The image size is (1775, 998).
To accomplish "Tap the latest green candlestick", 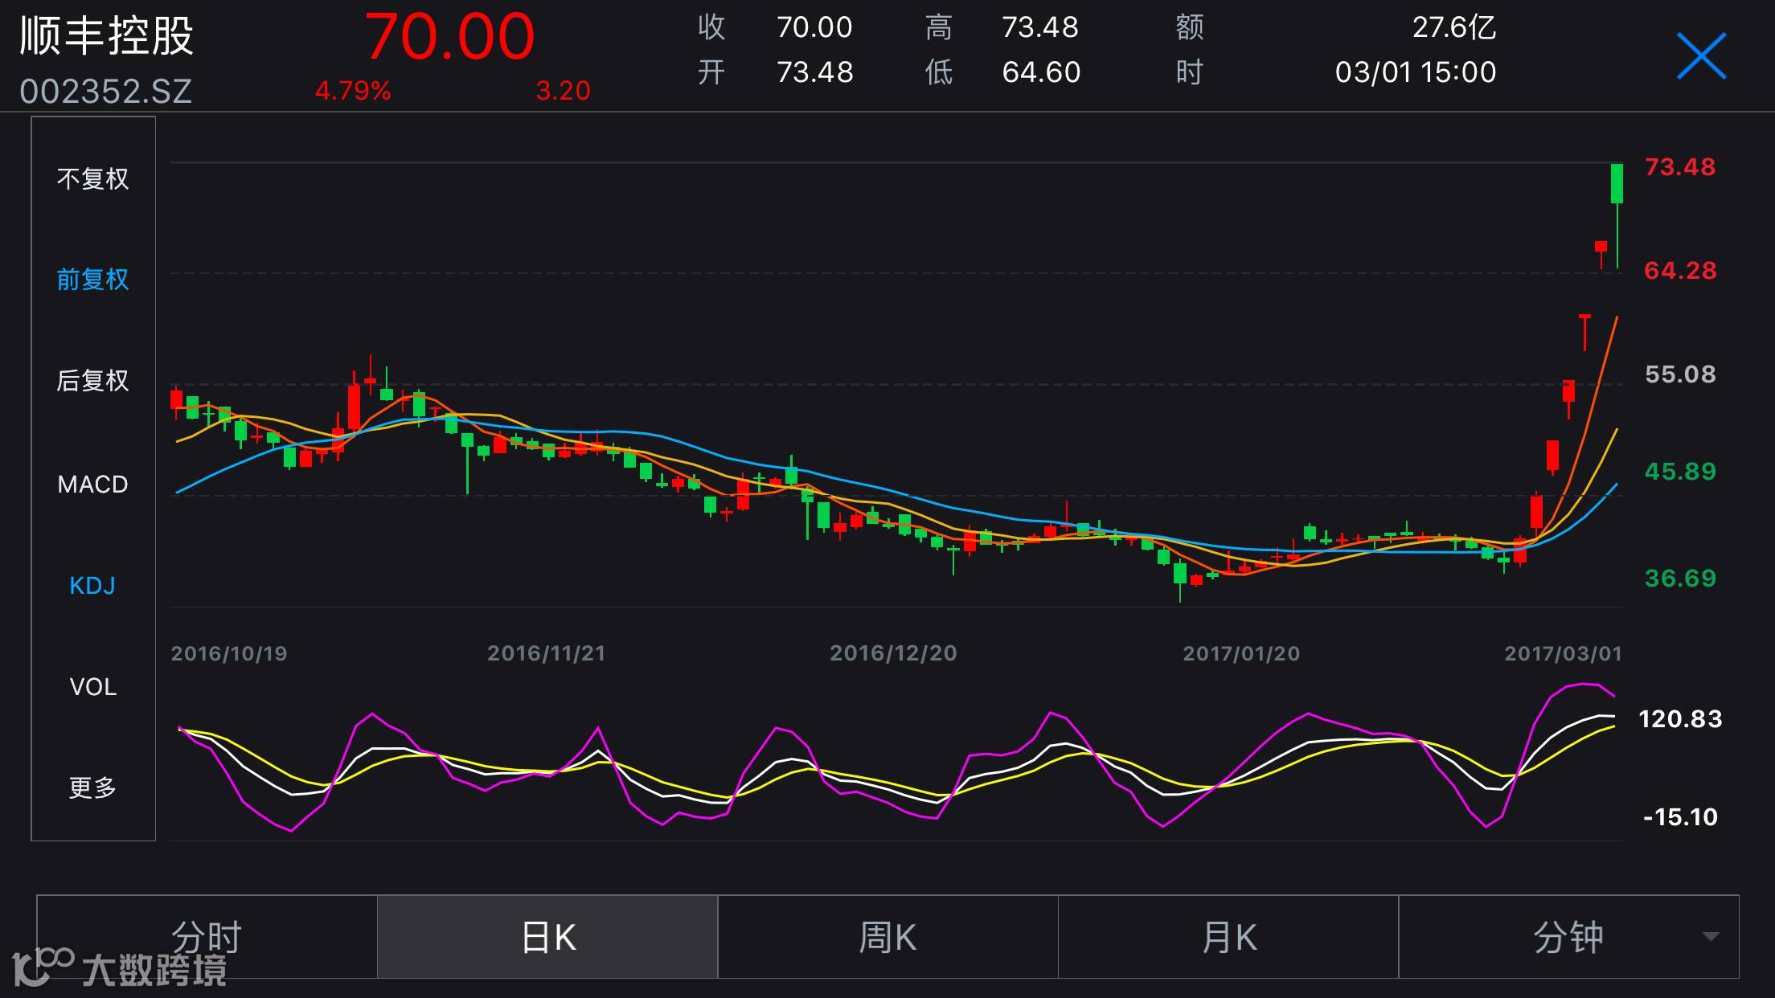I will click(x=1617, y=183).
